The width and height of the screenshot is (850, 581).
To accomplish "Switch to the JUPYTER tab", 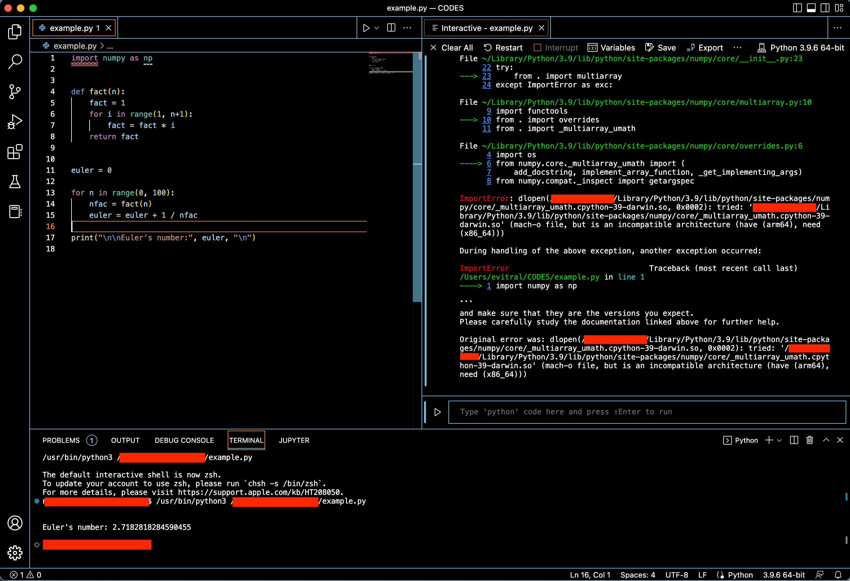I will pyautogui.click(x=294, y=440).
